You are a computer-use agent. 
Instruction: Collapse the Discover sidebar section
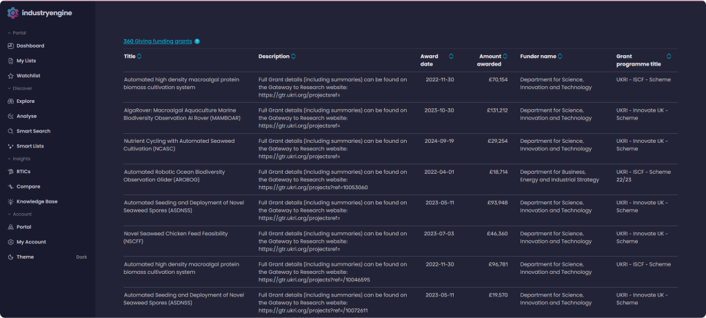(20, 88)
